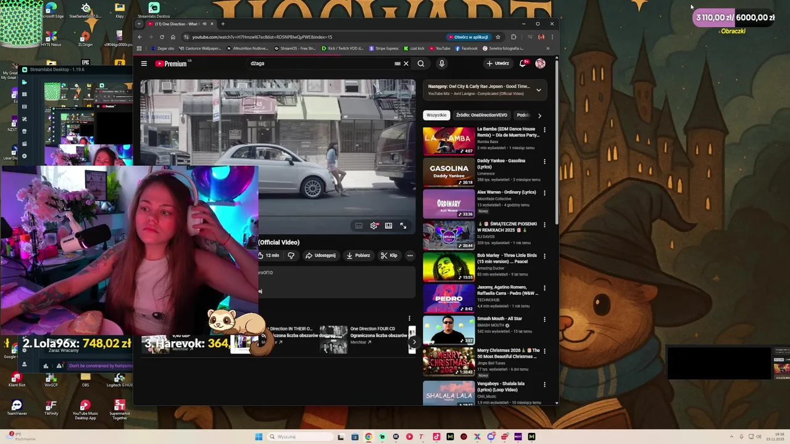This screenshot has width=790, height=444.
Task: Open video player settings gear
Action: (x=373, y=226)
